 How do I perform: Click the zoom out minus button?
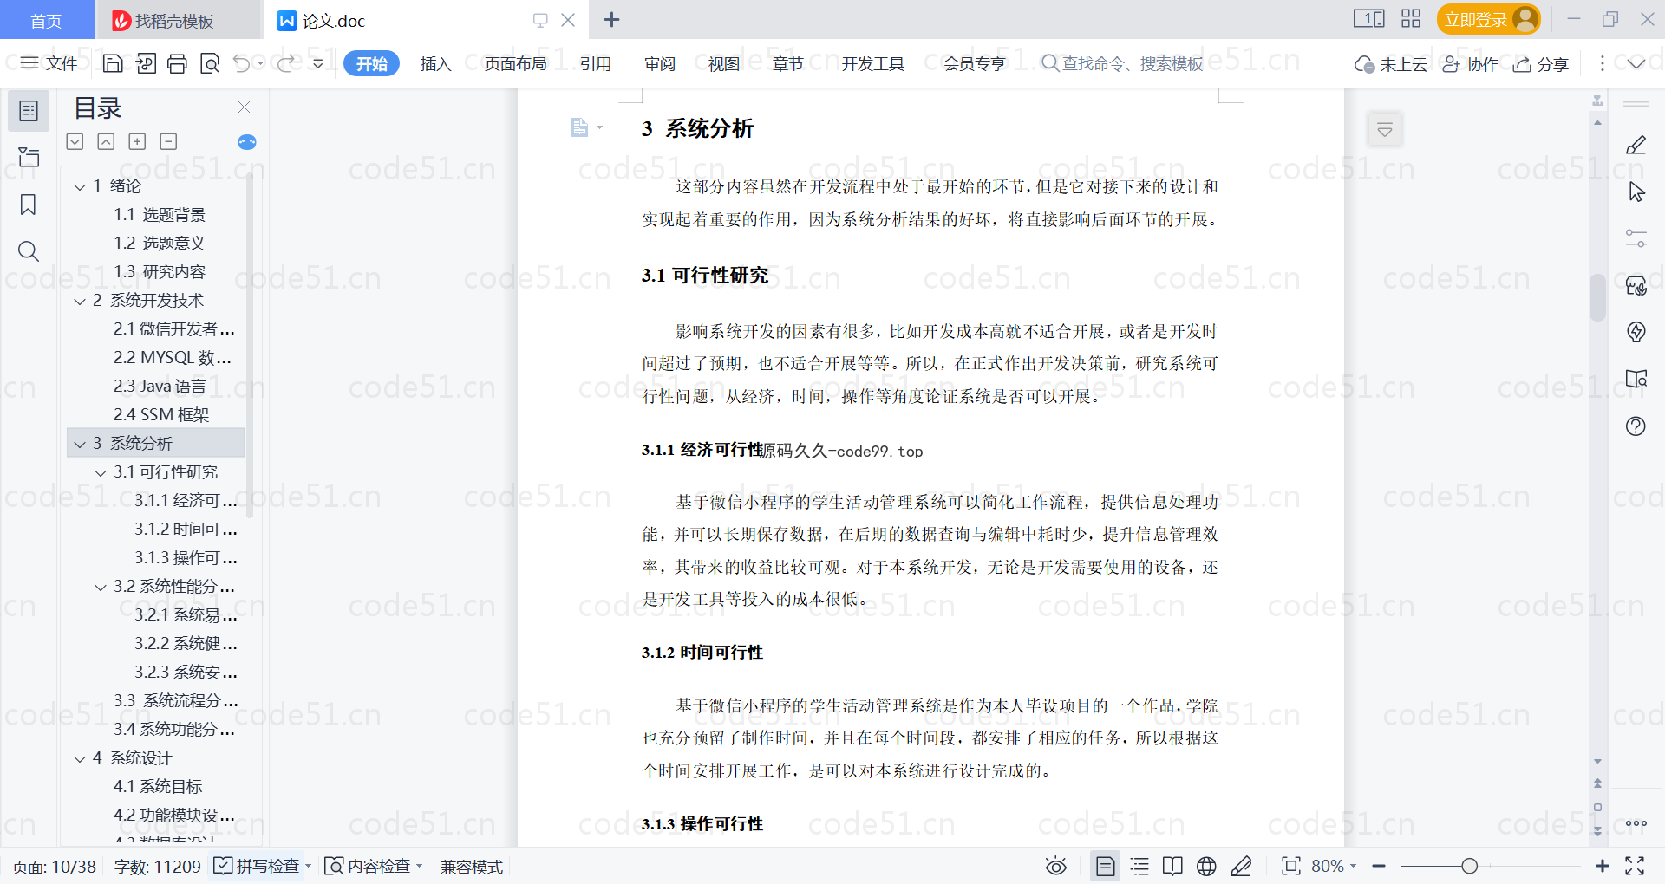(1379, 866)
